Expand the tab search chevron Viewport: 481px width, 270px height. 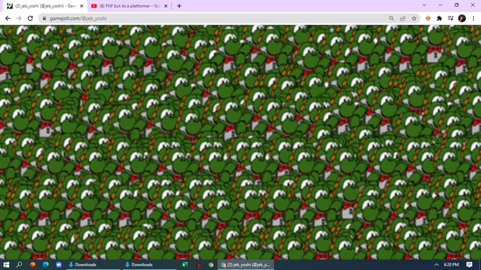click(424, 5)
